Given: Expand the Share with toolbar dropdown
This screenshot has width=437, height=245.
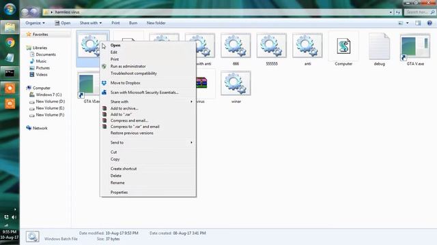Looking at the screenshot, I should coord(91,23).
